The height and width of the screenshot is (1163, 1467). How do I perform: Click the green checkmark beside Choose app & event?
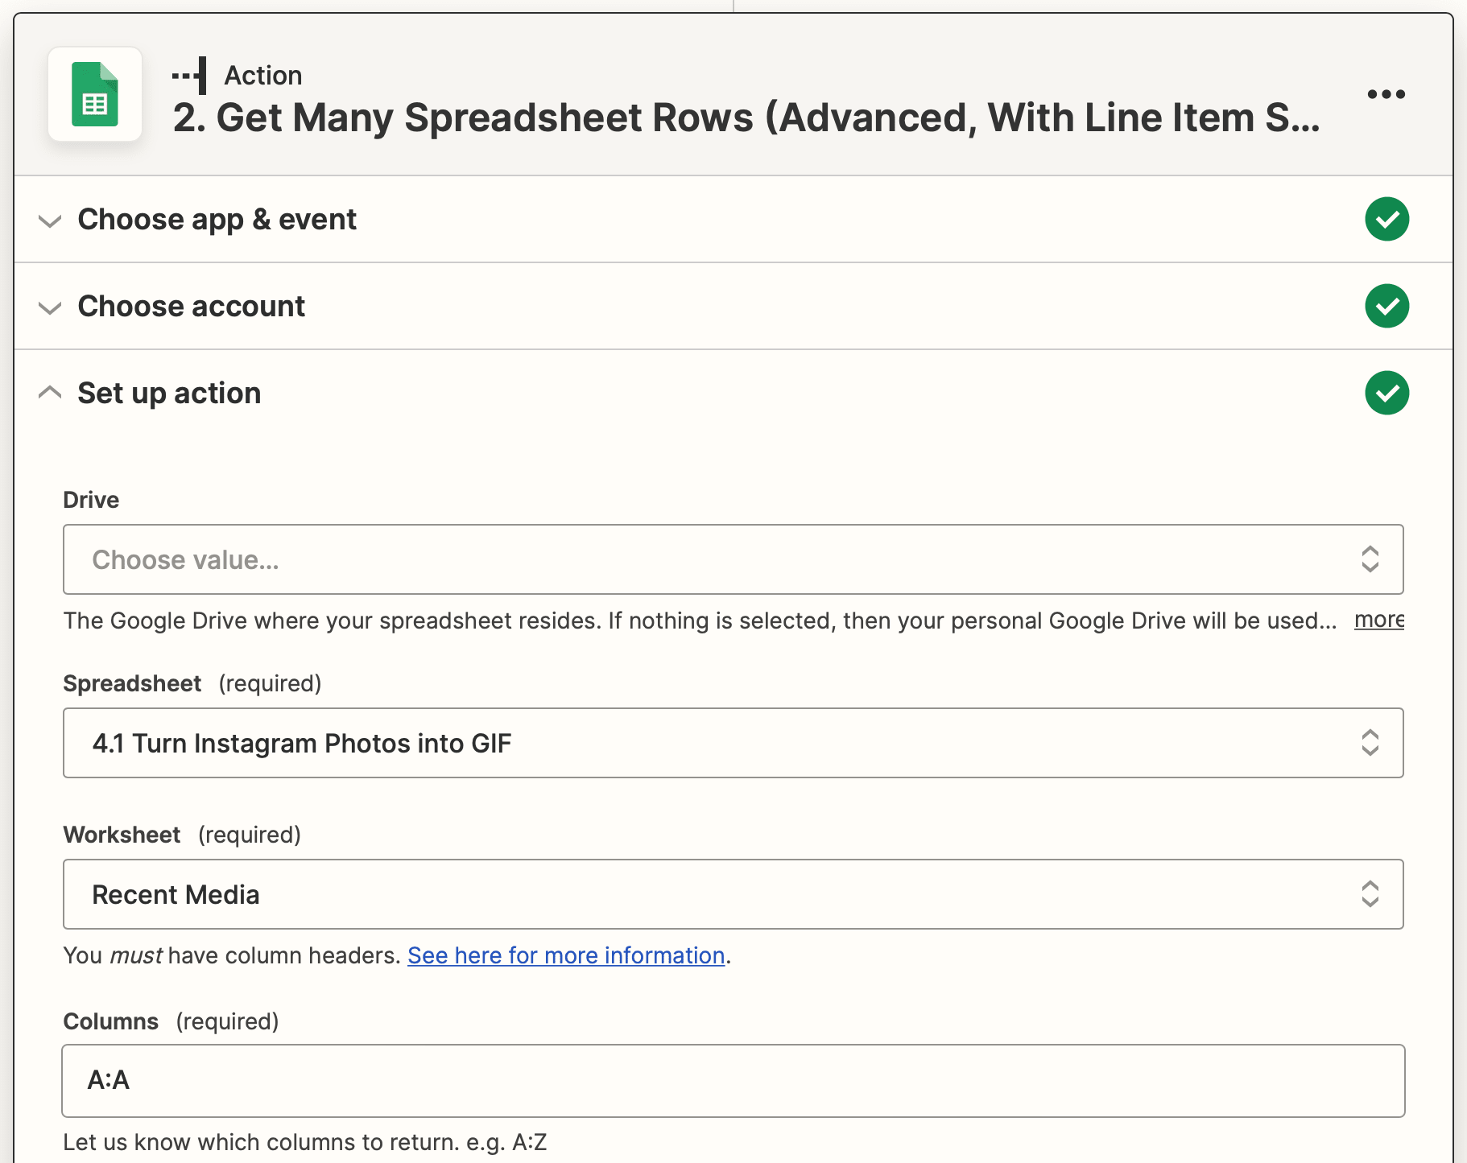[x=1386, y=219]
